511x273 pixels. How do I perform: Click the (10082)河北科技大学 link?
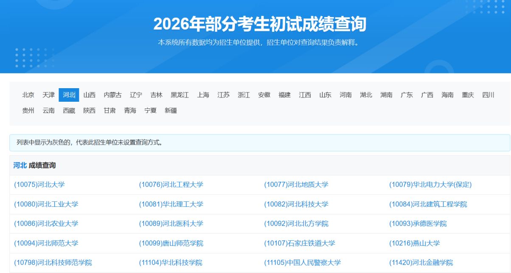(x=296, y=204)
